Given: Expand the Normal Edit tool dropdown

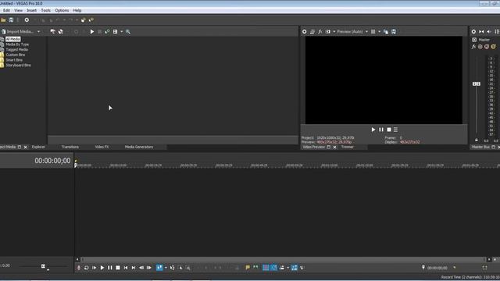Looking at the screenshot, I should [x=166, y=268].
